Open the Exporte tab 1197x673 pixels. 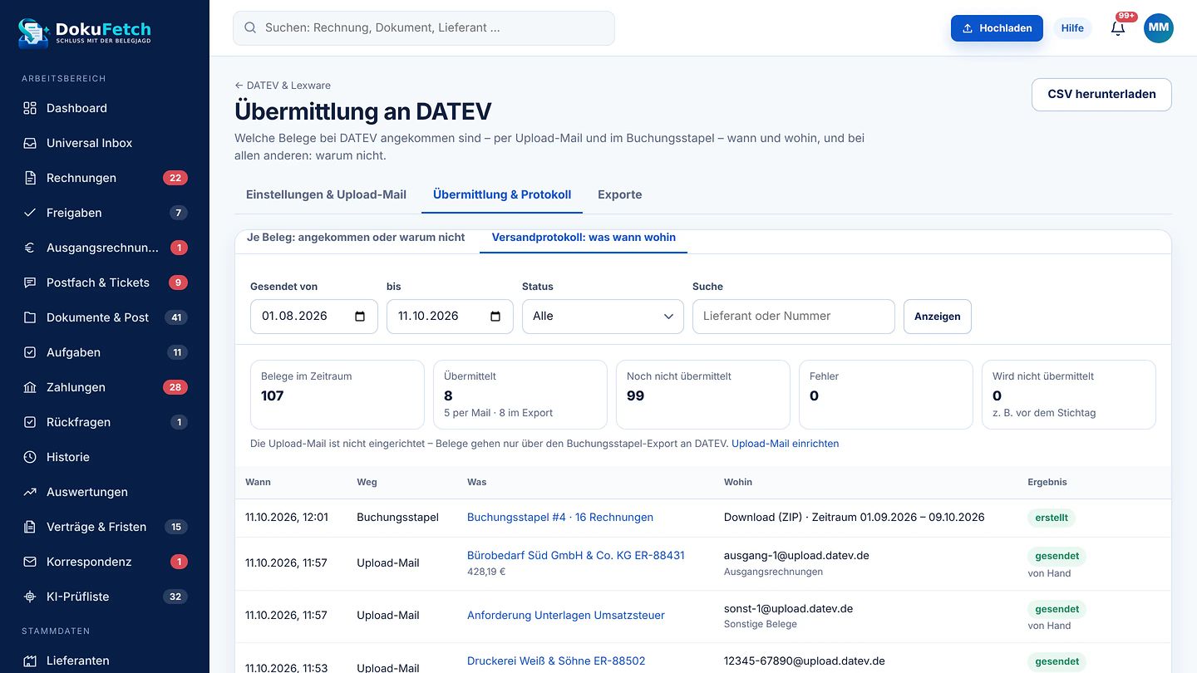620,194
